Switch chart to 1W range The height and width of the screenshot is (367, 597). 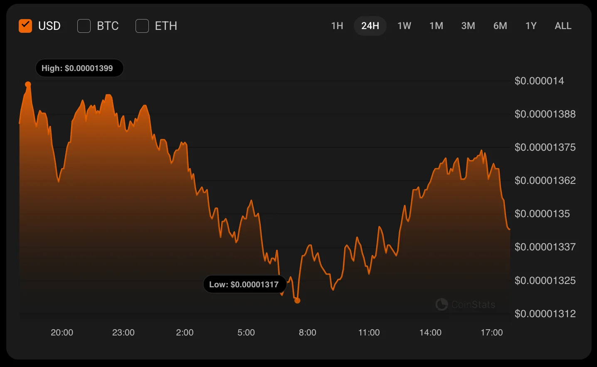(404, 26)
